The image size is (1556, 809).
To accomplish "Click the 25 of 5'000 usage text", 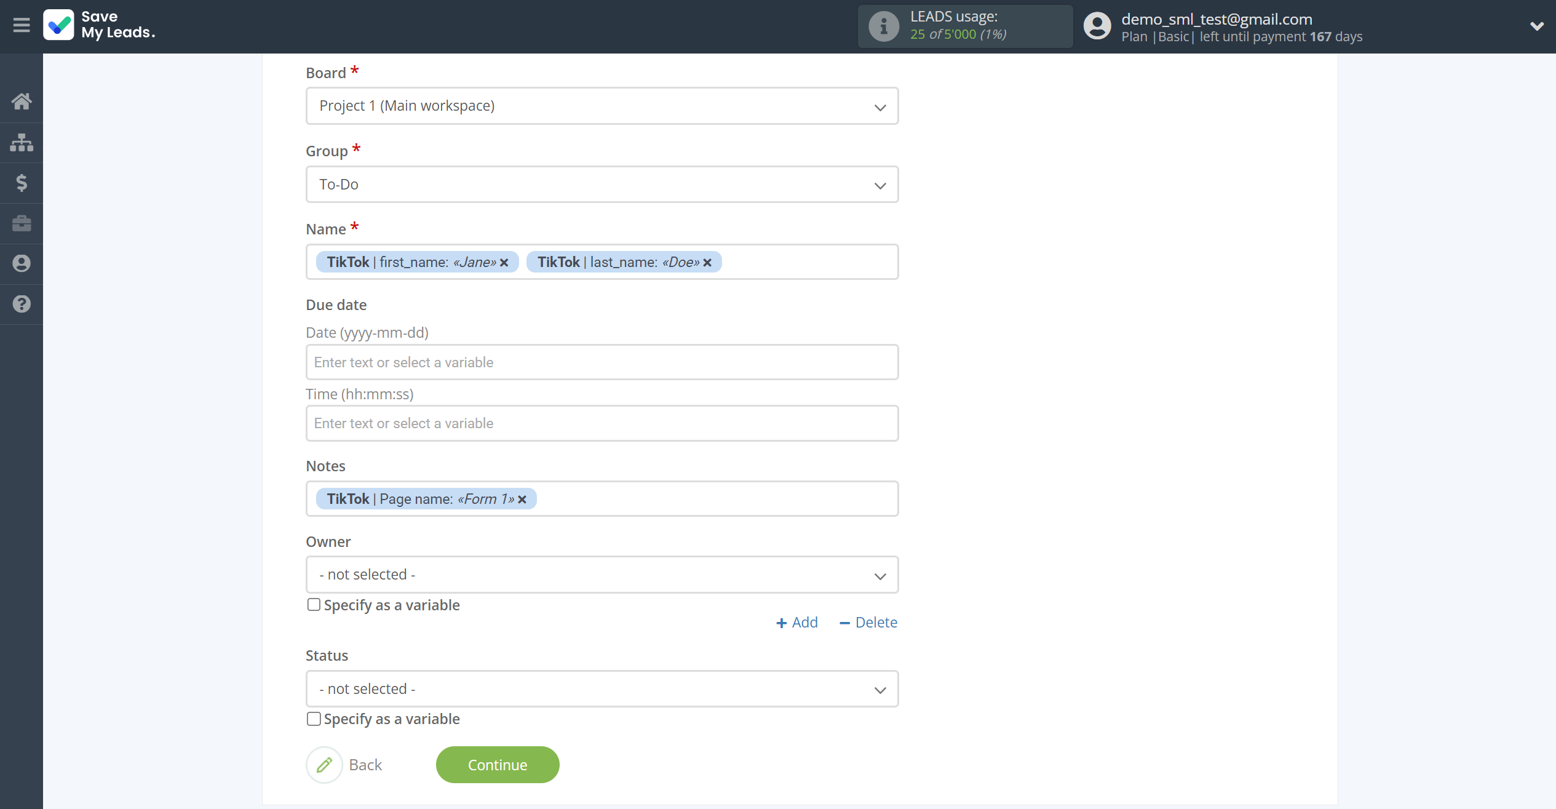I will pyautogui.click(x=958, y=34).
